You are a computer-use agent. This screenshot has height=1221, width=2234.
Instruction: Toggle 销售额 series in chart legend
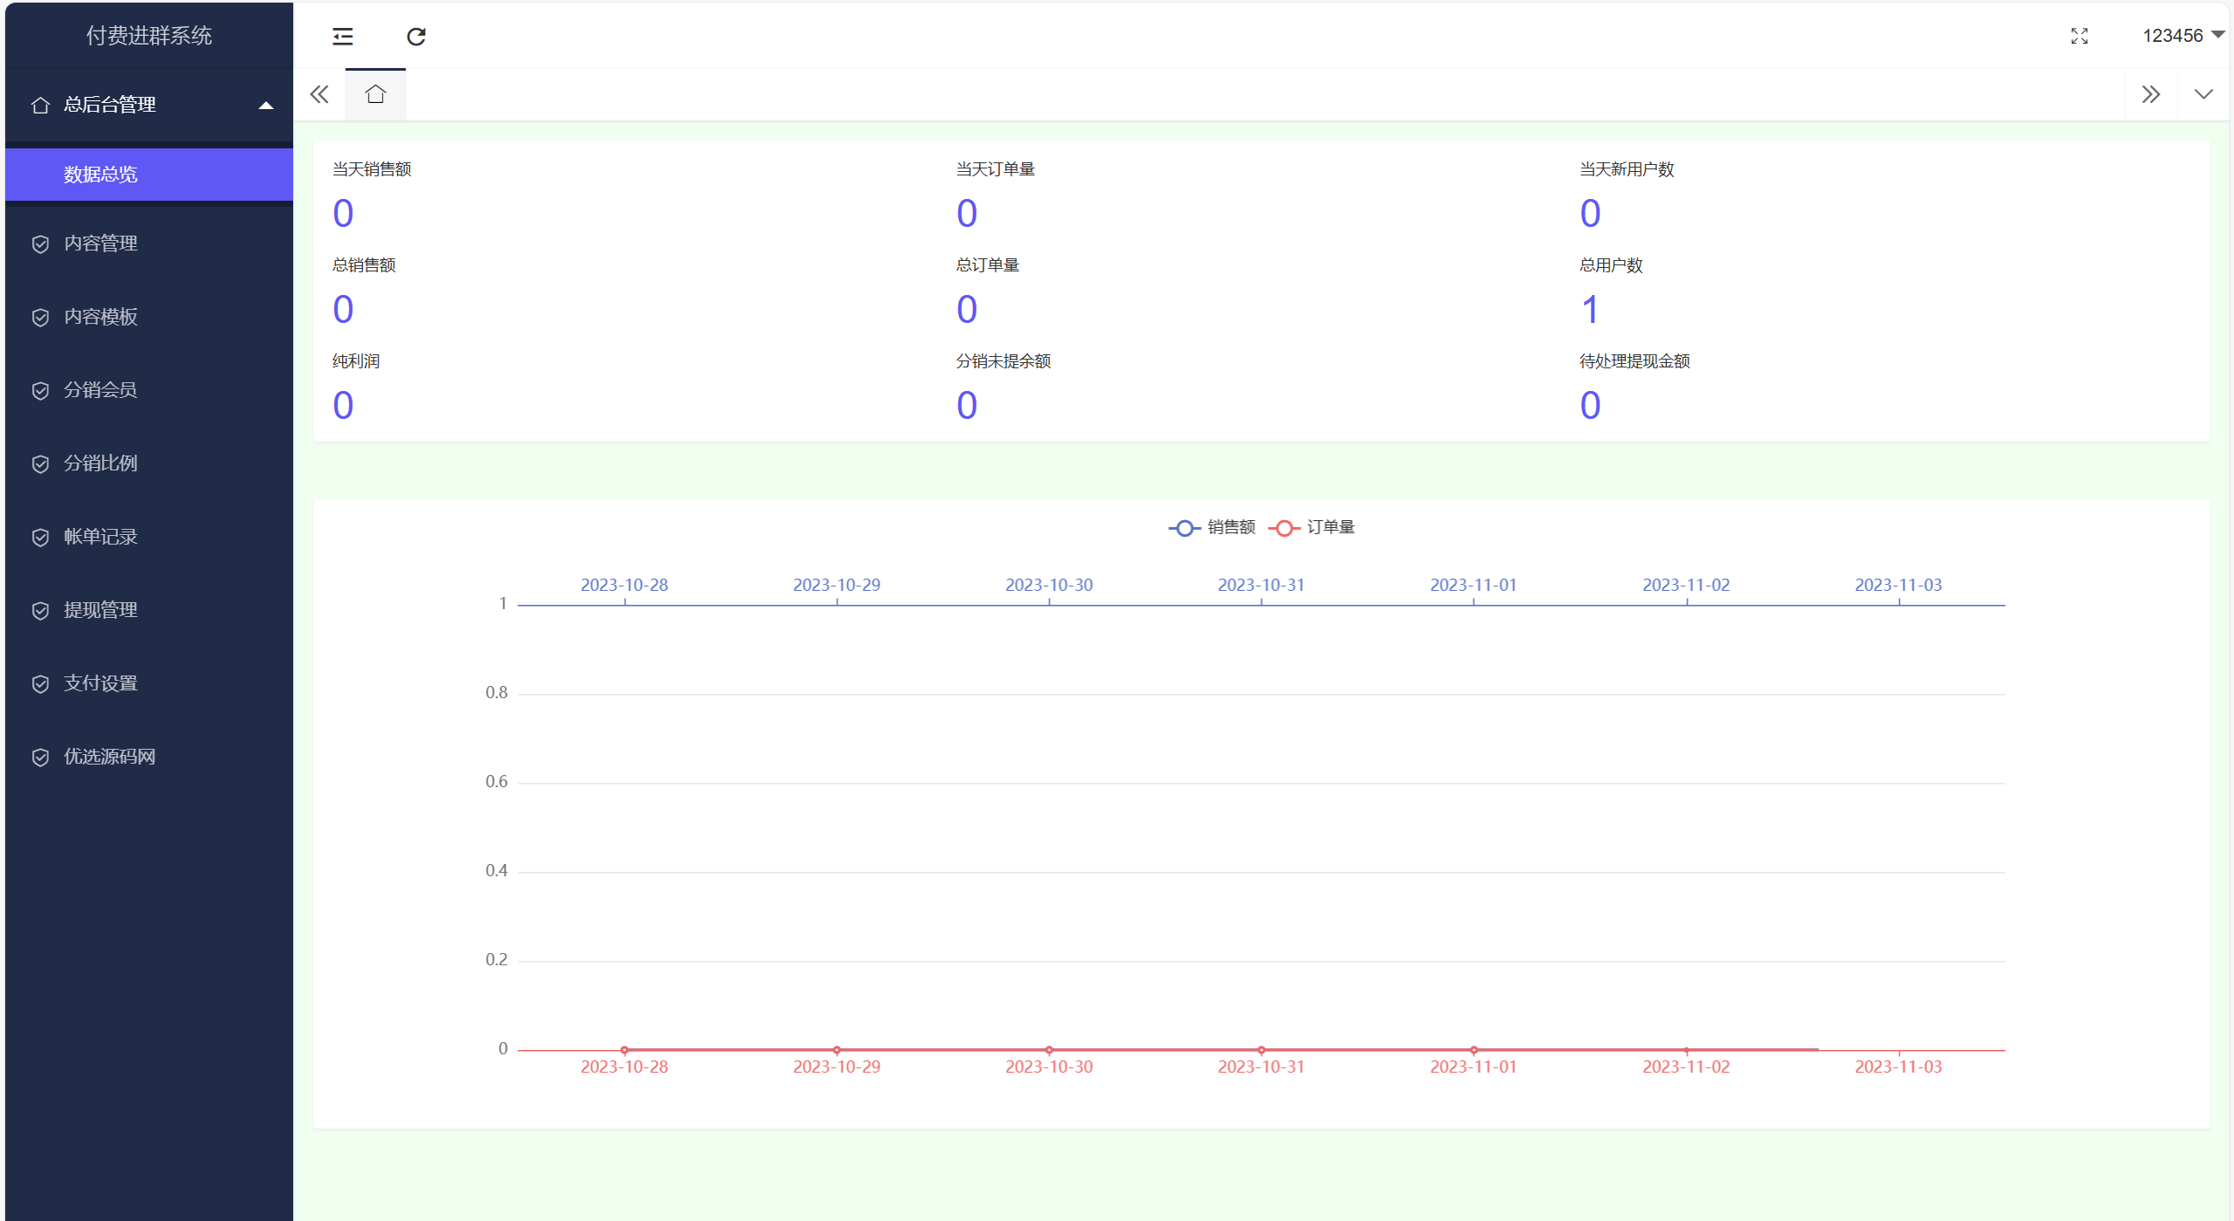click(1211, 527)
